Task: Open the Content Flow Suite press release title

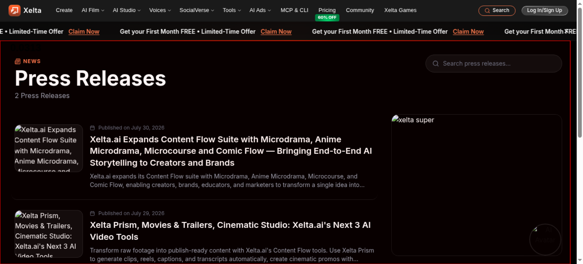Action: coord(231,151)
